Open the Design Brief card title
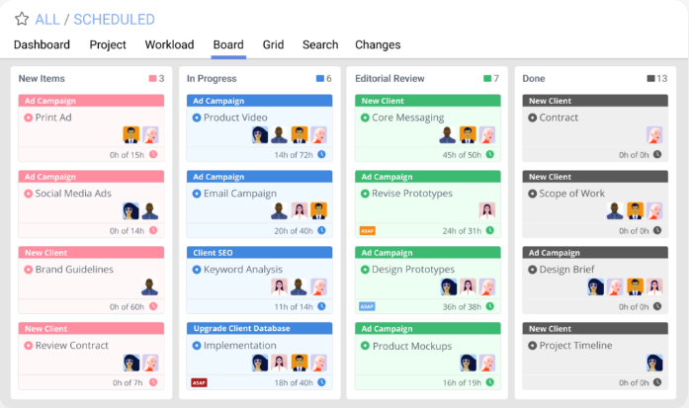This screenshot has height=408, width=689. point(566,270)
